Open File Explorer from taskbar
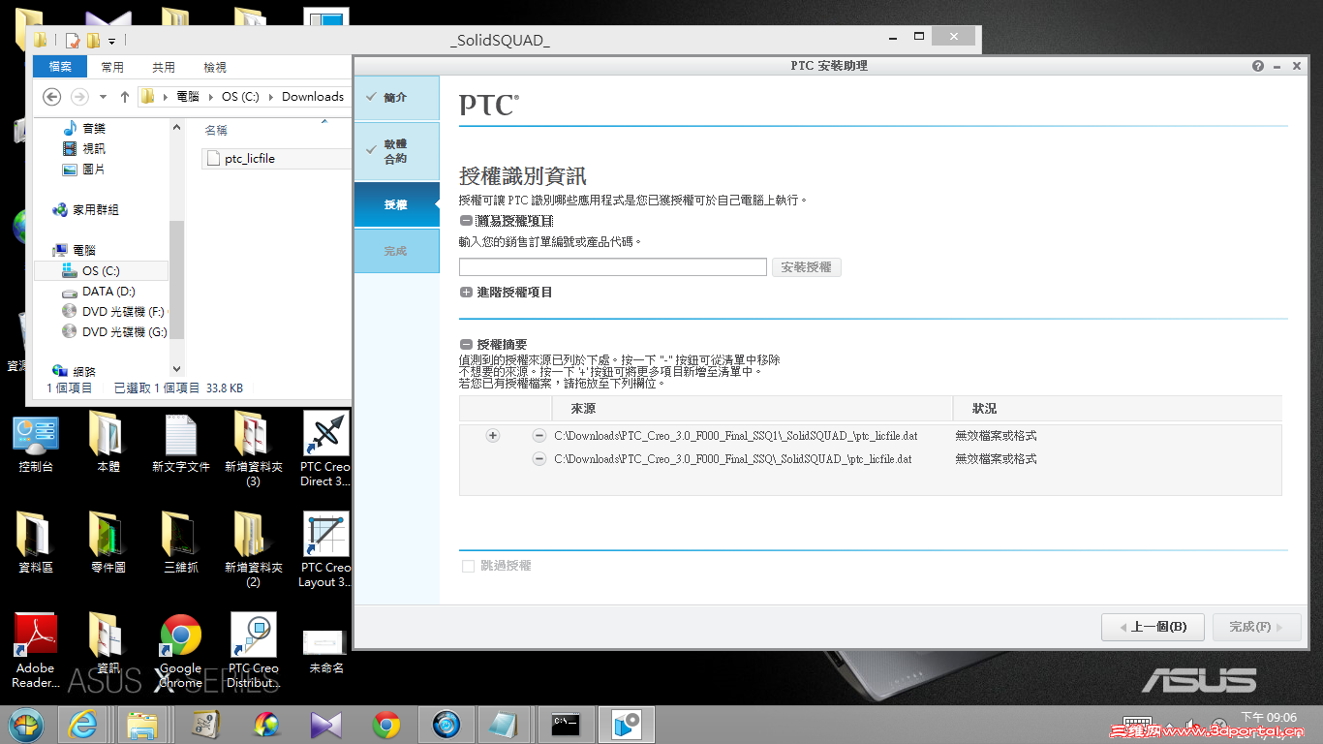 coord(142,725)
